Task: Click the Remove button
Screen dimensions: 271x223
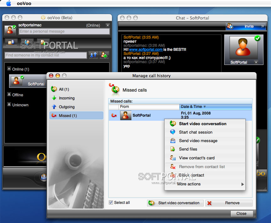Action: pyautogui.click(x=229, y=203)
